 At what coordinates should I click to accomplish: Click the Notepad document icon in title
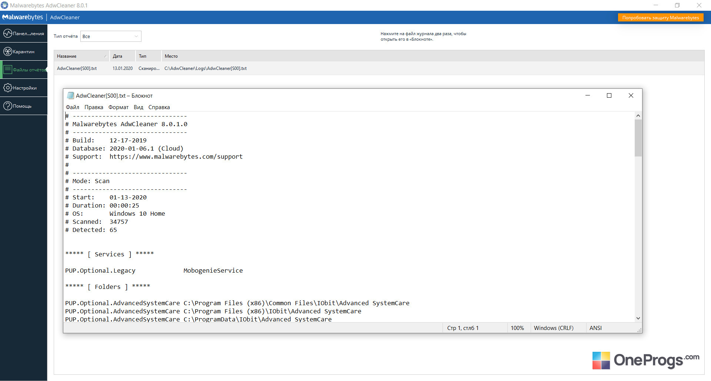pos(70,95)
